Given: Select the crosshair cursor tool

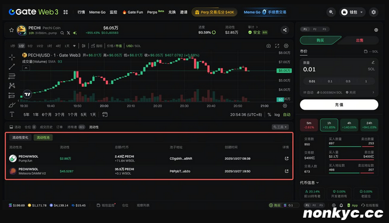Looking at the screenshot, I should [x=12, y=57].
